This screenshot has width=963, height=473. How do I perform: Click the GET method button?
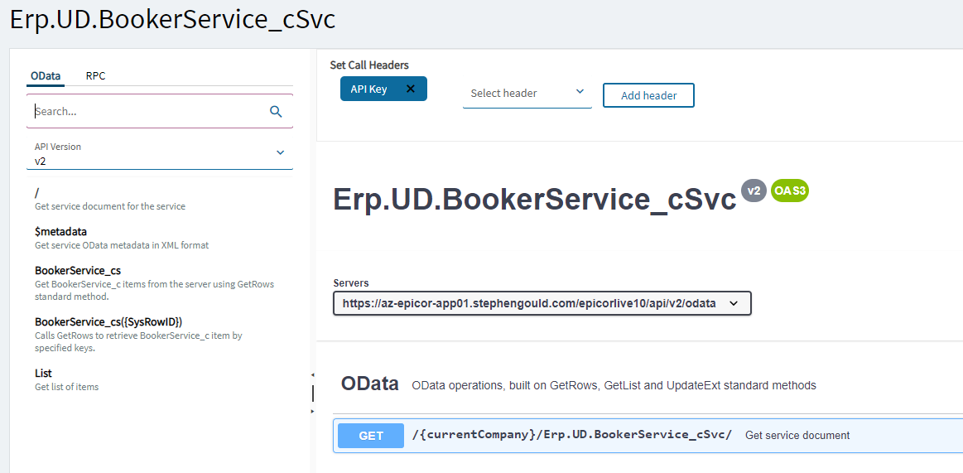(x=371, y=436)
